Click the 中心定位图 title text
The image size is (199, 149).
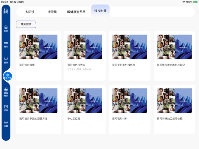(74, 118)
